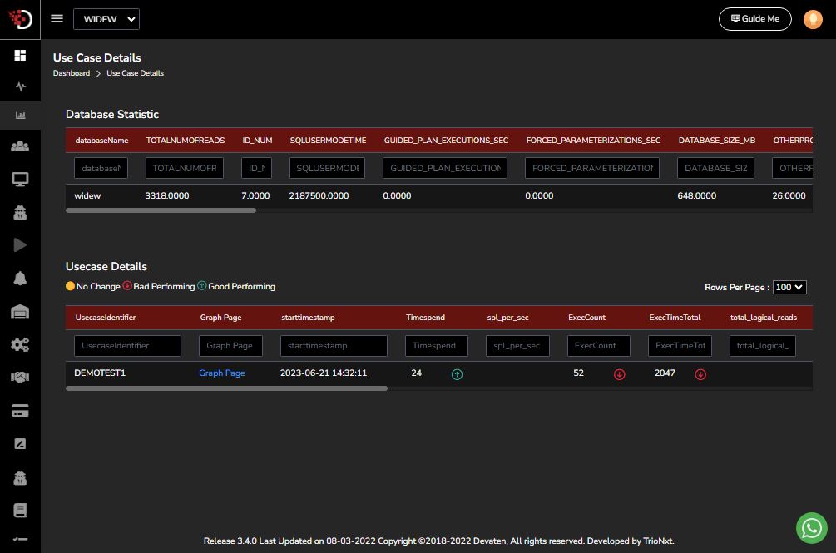Screen dimensions: 836x553
Task: Open the notifications bell icon in sidebar
Action: (20, 278)
